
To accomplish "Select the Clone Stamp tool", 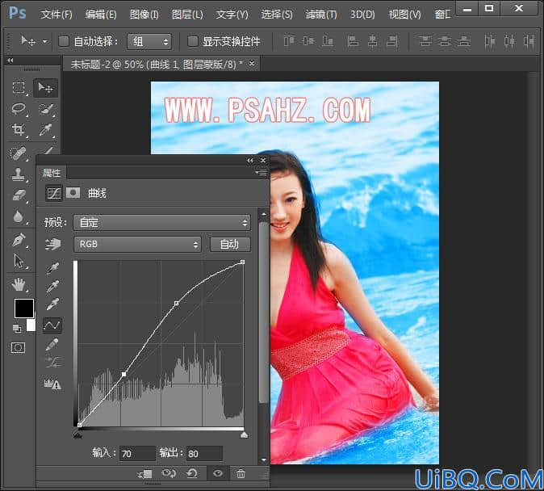I will click(x=19, y=174).
